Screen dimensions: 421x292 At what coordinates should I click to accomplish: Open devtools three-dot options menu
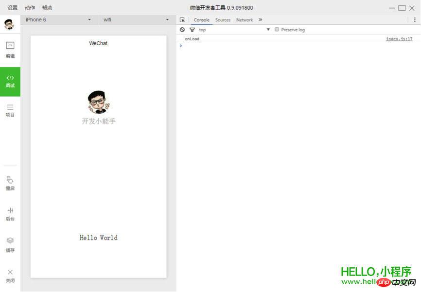[415, 19]
